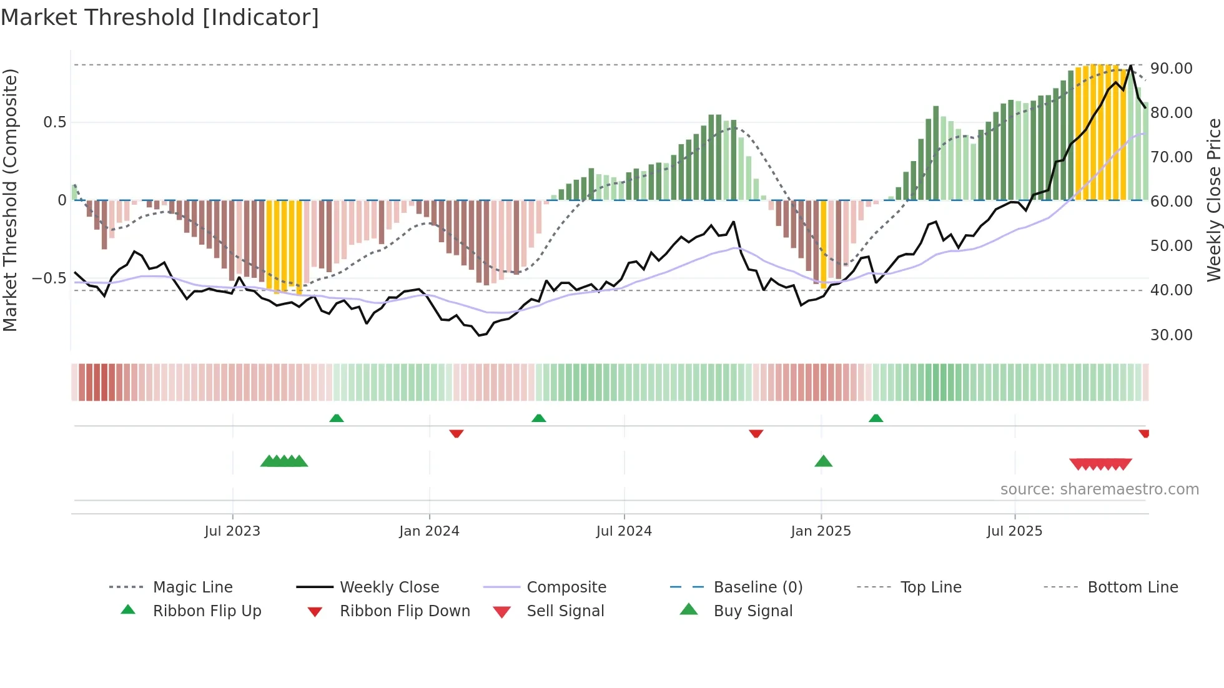This screenshot has width=1224, height=688.
Task: Click the red ribbon flip down marker near Jan 2024
Action: click(x=457, y=433)
